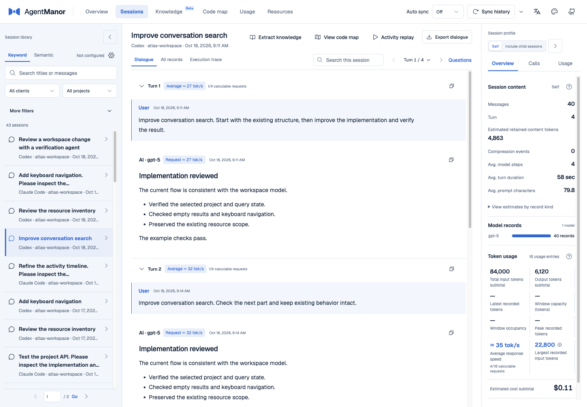Click chat icon of Improve conversation search
This screenshot has width=587, height=407.
point(11,239)
